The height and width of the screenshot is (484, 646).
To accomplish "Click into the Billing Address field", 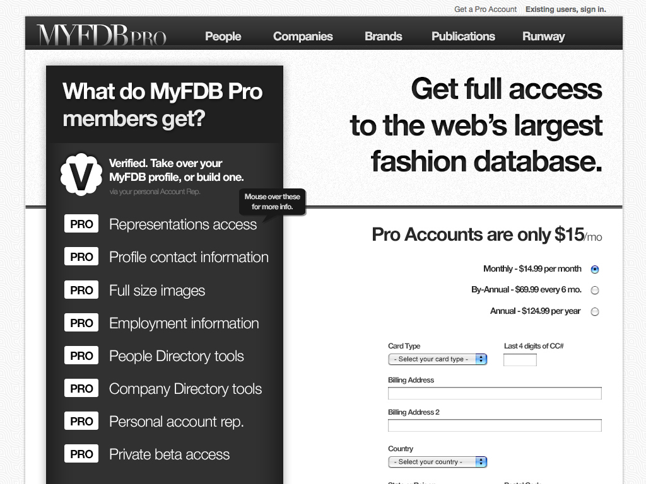I will [x=495, y=393].
